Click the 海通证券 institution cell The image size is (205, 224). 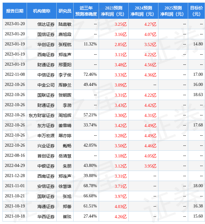pyautogui.click(x=46, y=207)
